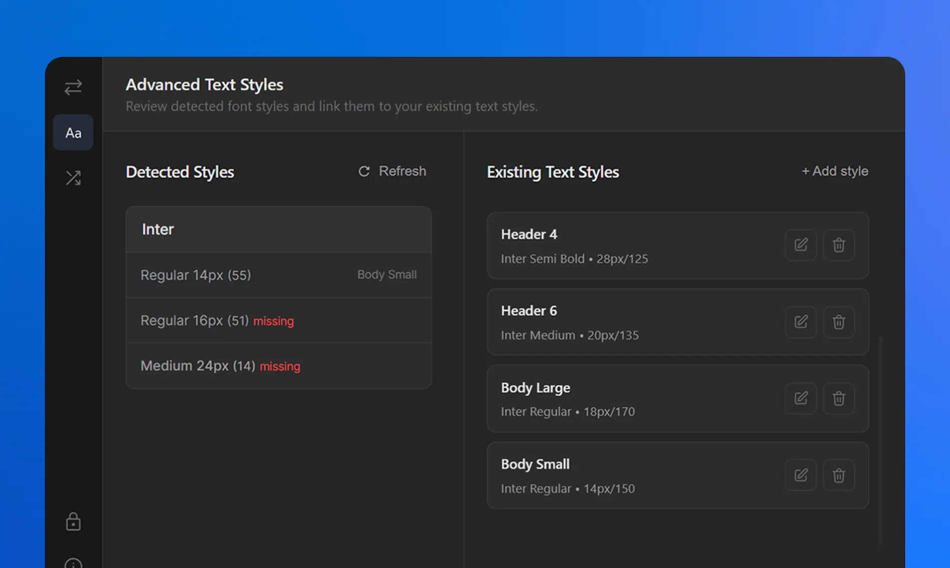This screenshot has height=568, width=950.
Task: Click the Detected Styles heading
Action: tap(180, 172)
